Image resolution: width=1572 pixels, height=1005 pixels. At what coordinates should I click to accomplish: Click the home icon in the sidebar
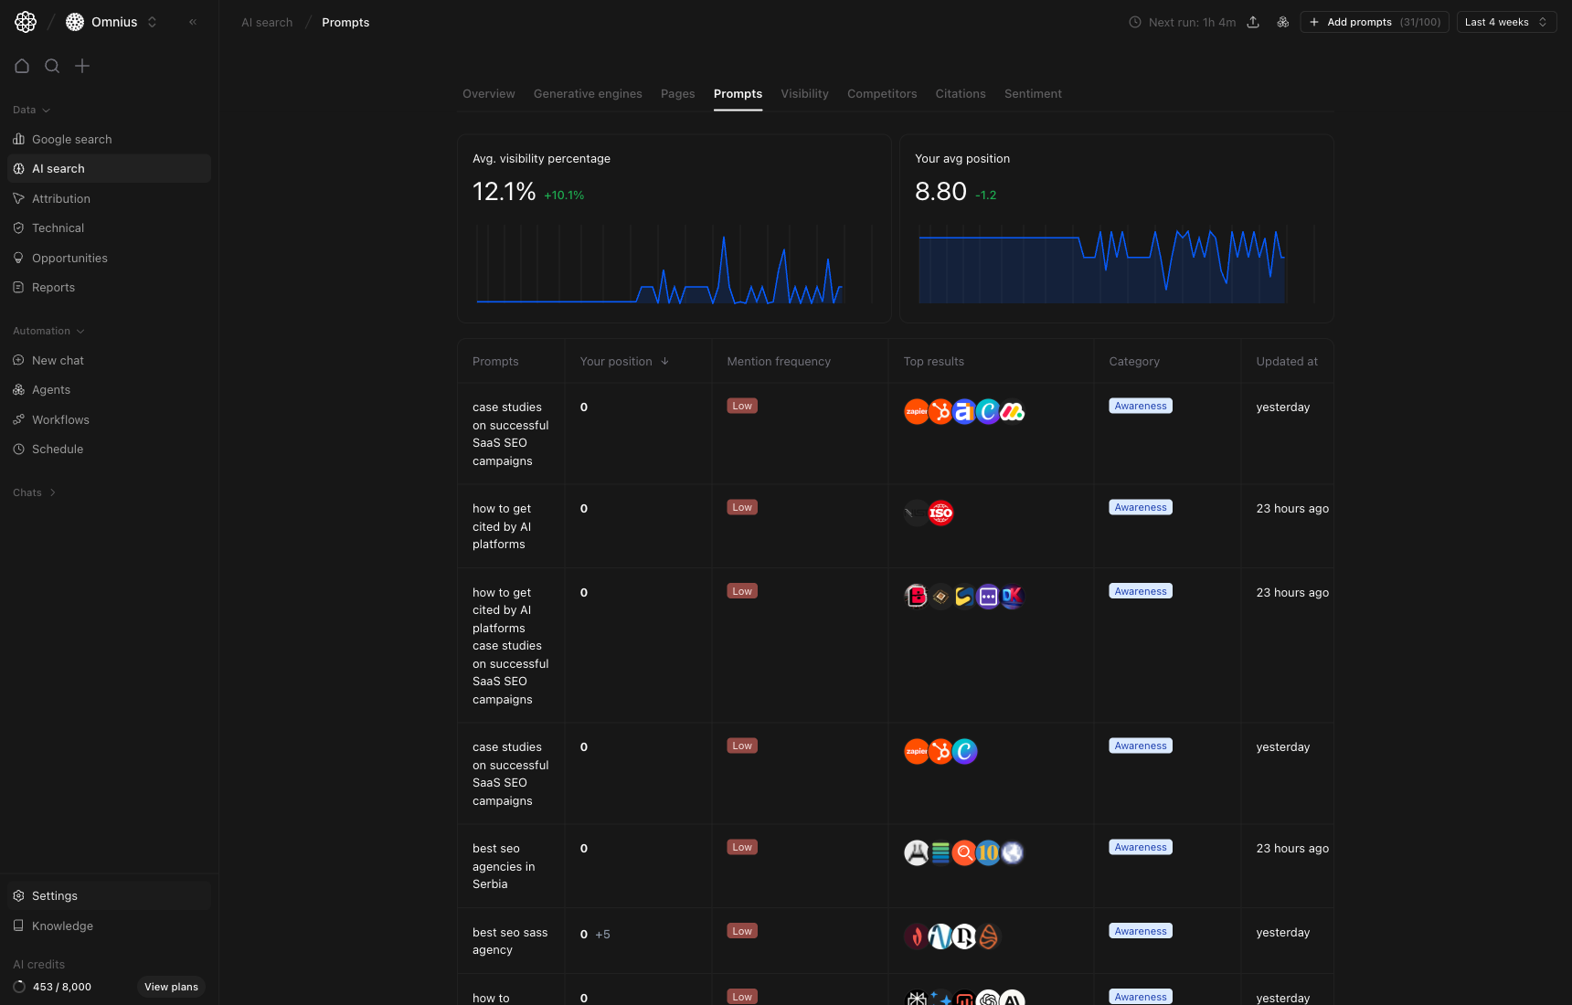click(x=22, y=66)
